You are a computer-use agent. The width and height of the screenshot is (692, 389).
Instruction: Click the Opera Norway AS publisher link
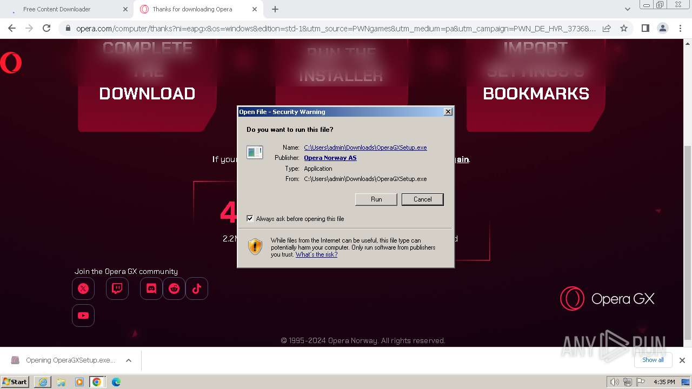pyautogui.click(x=330, y=158)
